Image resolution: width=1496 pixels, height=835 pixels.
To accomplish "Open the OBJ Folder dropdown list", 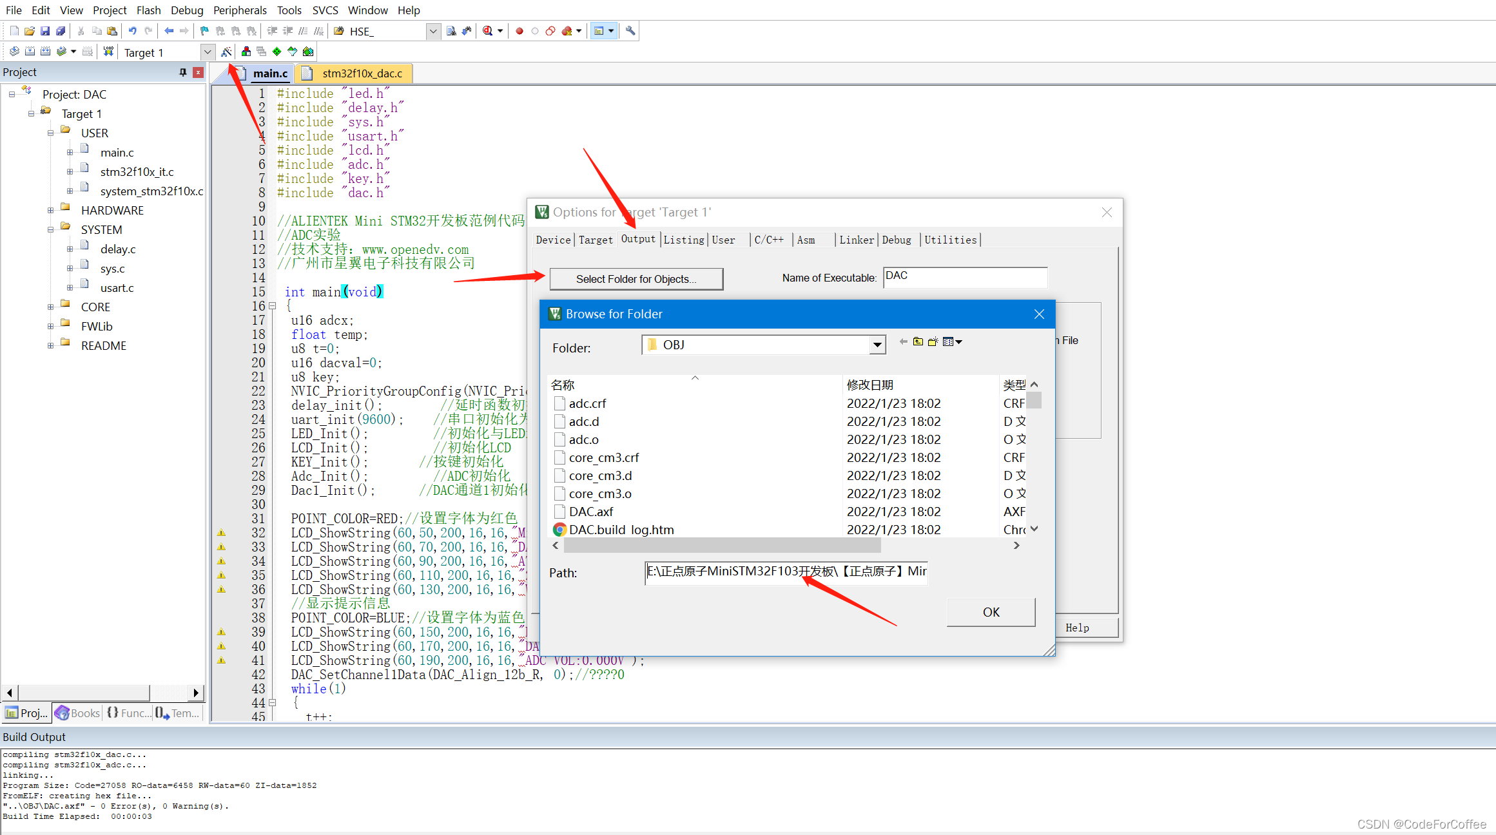I will (x=877, y=345).
